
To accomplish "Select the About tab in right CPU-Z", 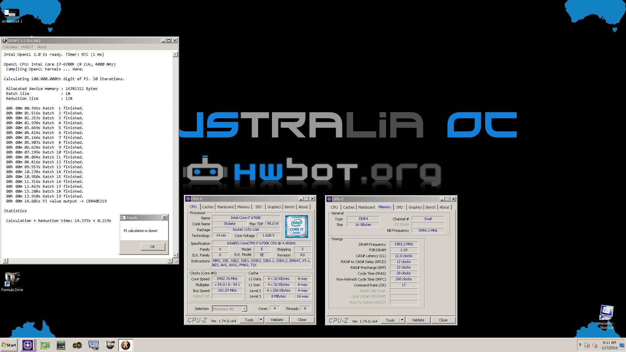I will (444, 207).
